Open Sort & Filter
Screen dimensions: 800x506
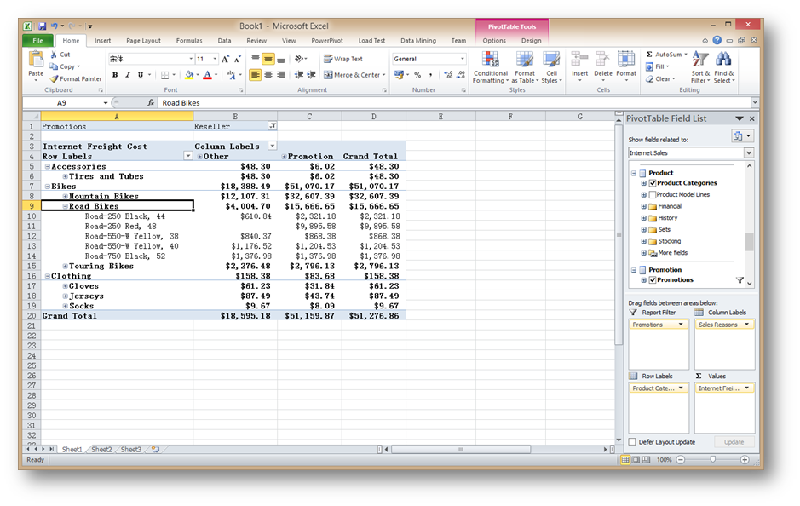[x=700, y=67]
